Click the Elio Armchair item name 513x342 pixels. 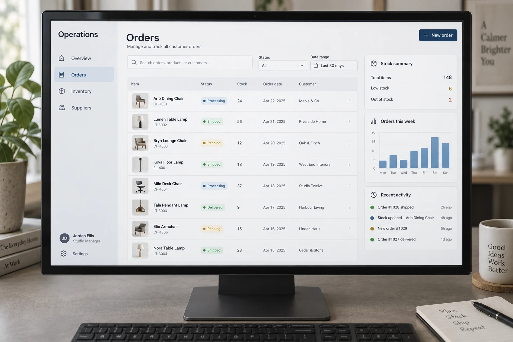[x=165, y=226]
